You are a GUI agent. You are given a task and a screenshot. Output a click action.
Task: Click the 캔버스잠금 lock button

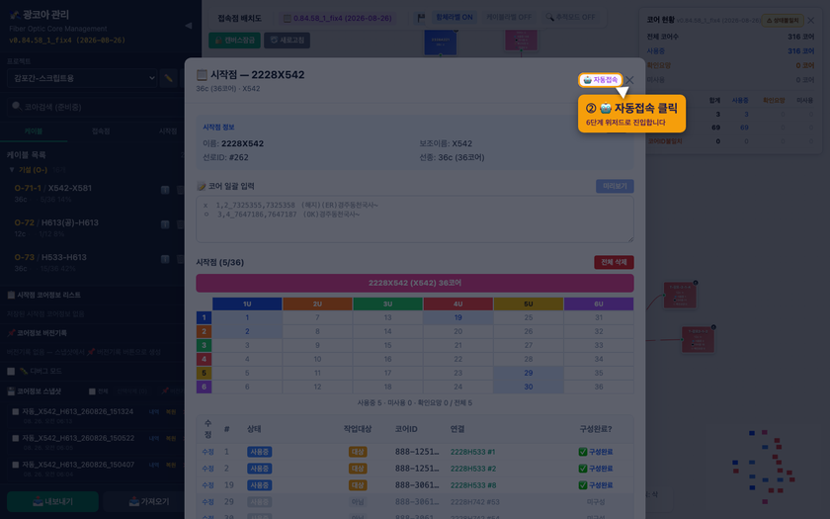(x=234, y=41)
